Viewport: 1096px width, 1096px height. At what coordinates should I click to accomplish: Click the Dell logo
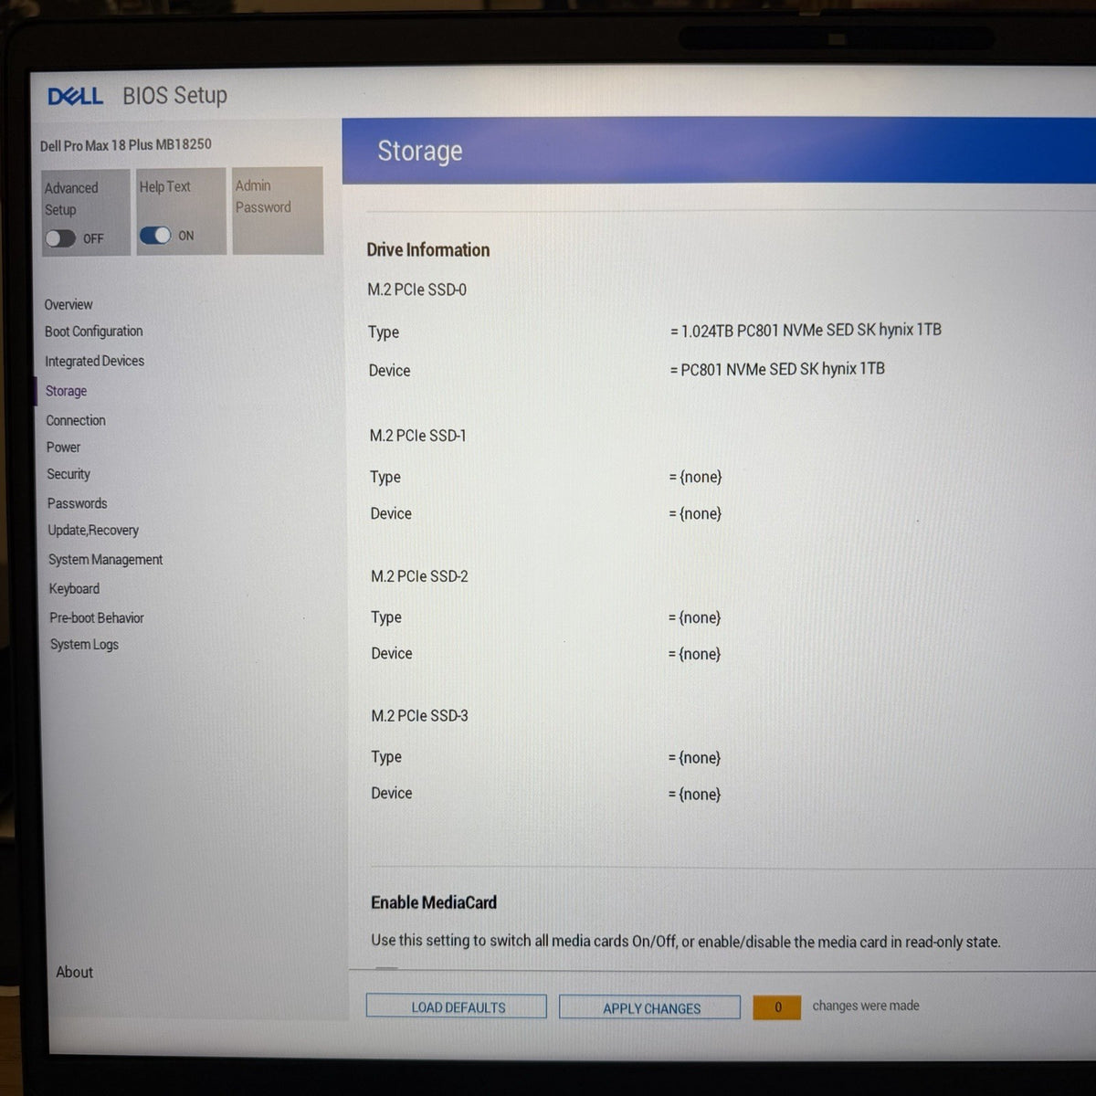pos(75,96)
